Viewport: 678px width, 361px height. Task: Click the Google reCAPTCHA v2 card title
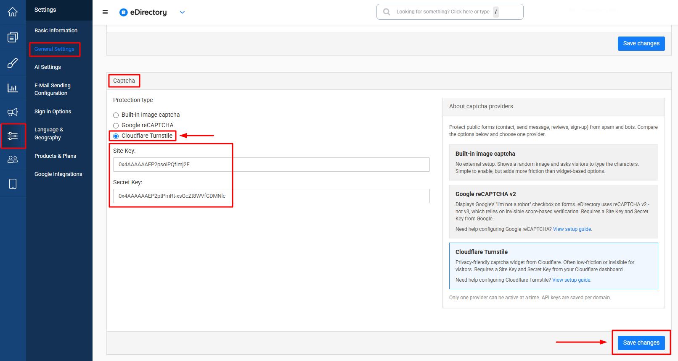click(x=486, y=194)
